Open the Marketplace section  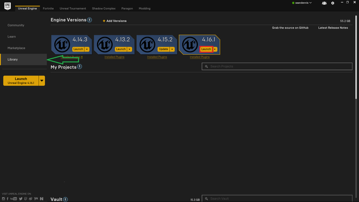(x=16, y=48)
